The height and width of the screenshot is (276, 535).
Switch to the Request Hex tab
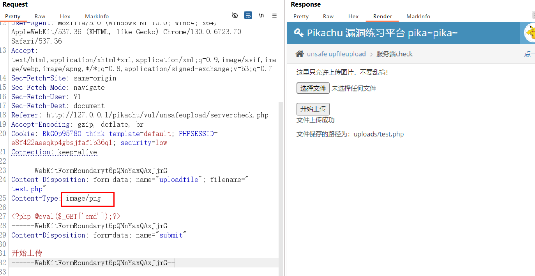click(x=65, y=16)
